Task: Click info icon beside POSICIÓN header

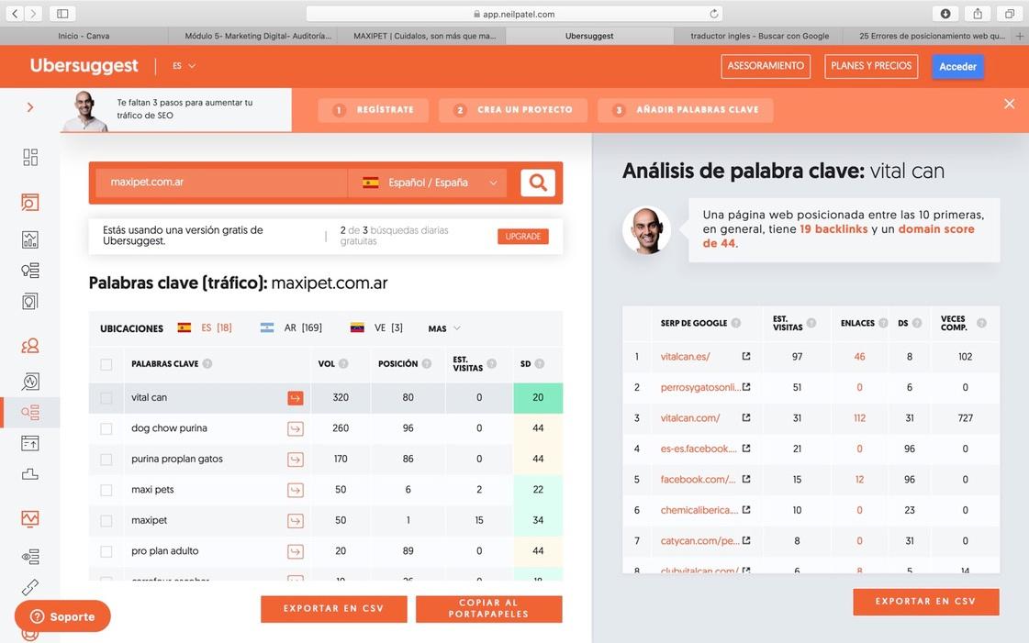Action: [x=427, y=364]
